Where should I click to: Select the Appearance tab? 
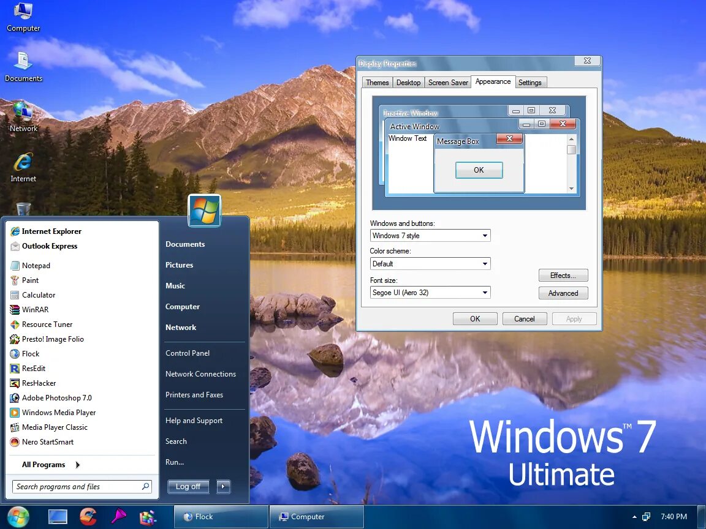click(493, 81)
